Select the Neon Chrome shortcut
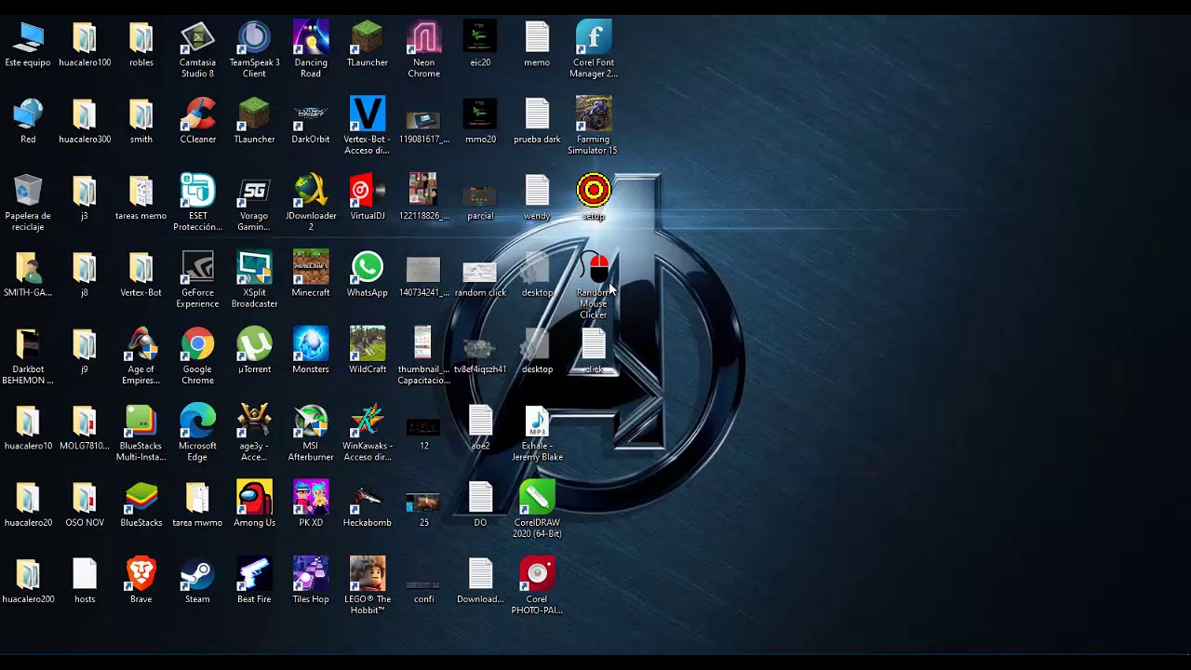The width and height of the screenshot is (1191, 670). pyautogui.click(x=423, y=50)
